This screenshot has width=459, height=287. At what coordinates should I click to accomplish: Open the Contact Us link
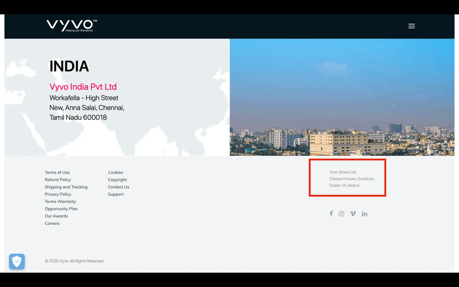point(119,187)
